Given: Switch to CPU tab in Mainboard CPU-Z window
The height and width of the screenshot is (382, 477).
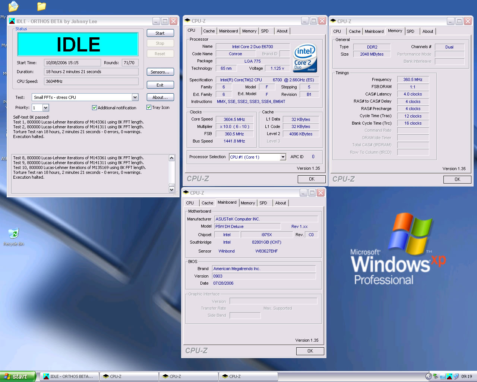Looking at the screenshot, I should tap(190, 203).
